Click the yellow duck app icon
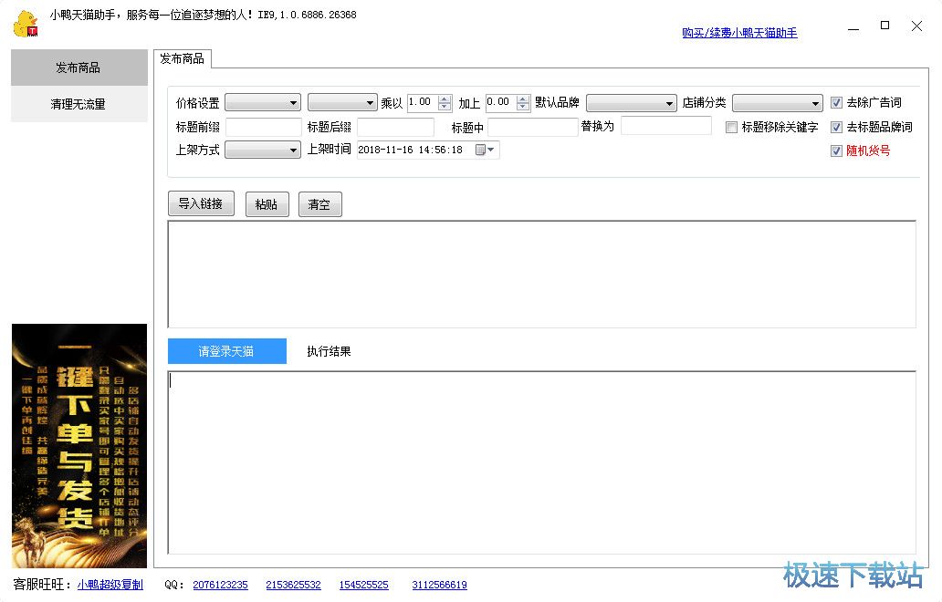Image resolution: width=942 pixels, height=602 pixels. coord(25,25)
